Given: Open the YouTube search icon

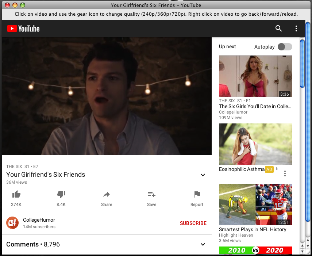Looking at the screenshot, I should tap(278, 28).
